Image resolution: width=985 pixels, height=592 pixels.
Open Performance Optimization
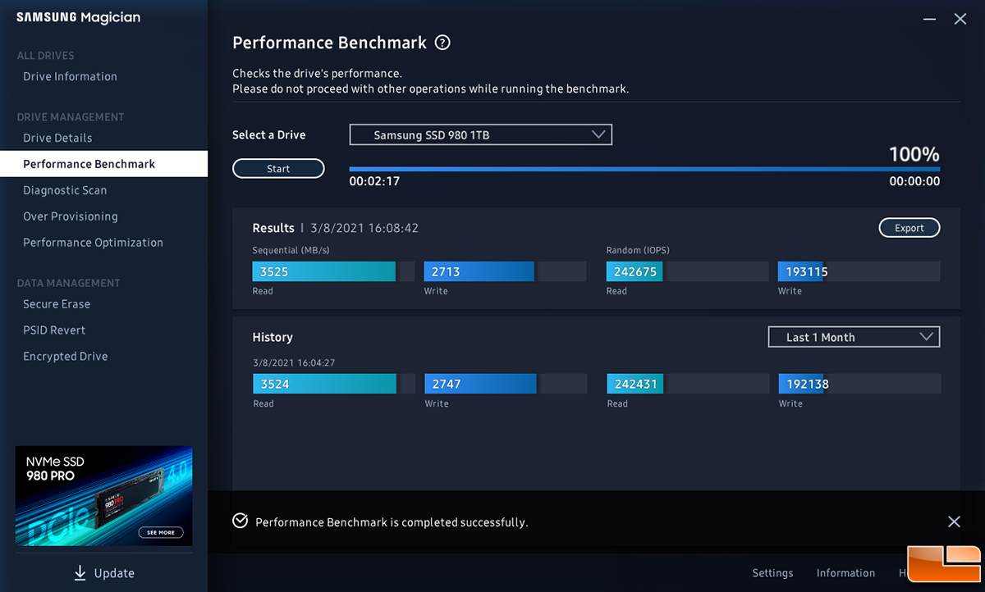[x=93, y=243]
